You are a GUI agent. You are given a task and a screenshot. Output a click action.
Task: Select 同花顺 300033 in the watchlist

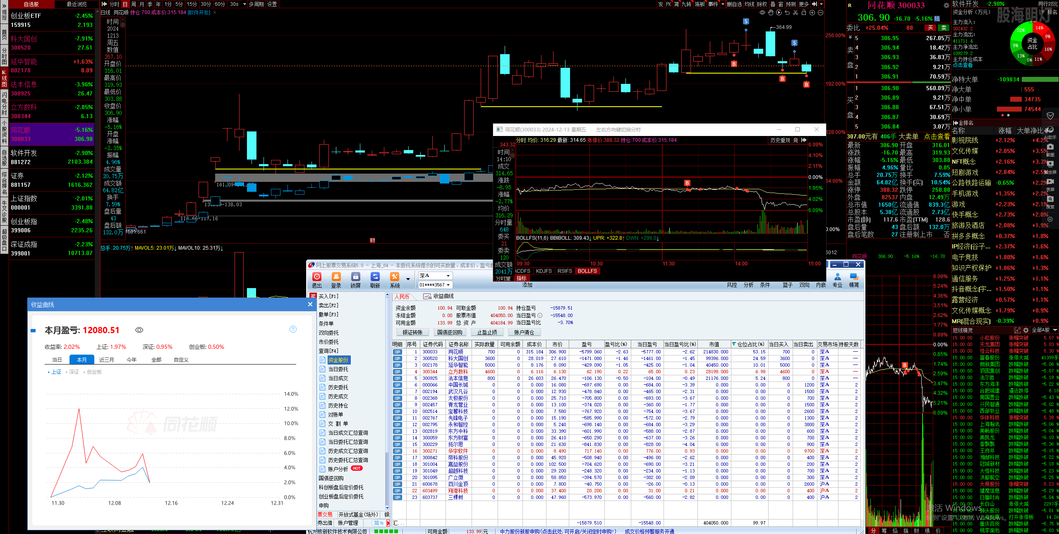point(51,134)
